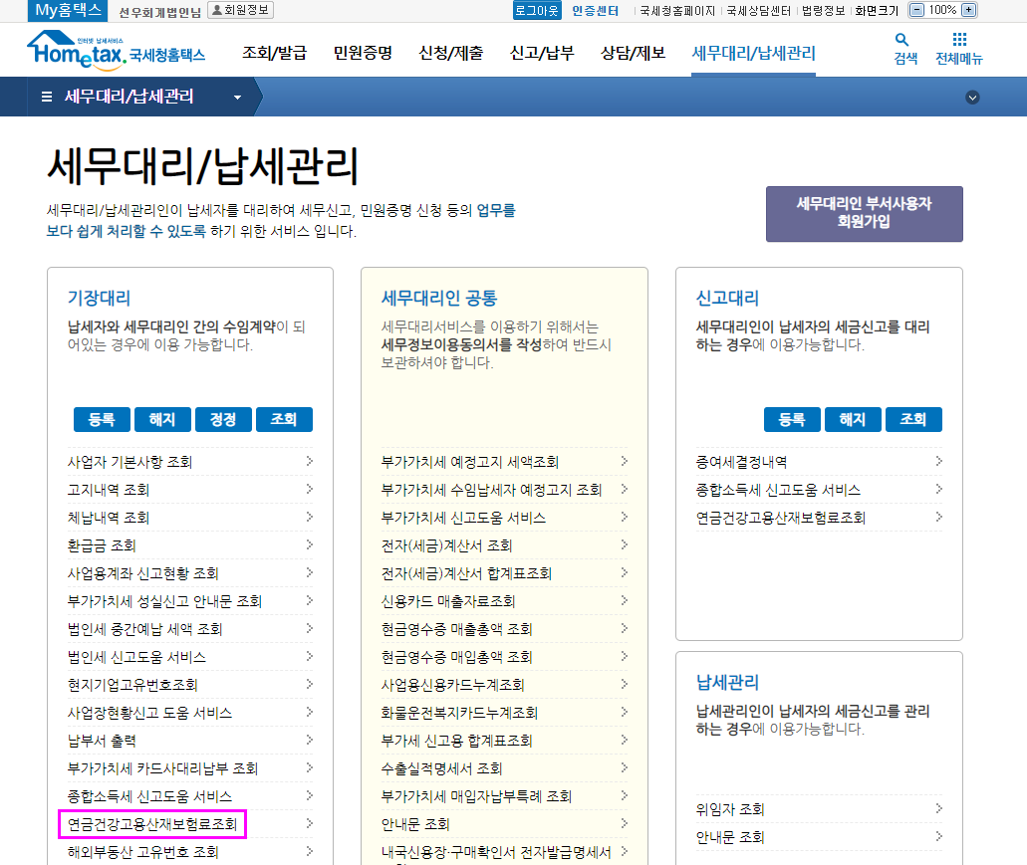Open the 전체메뉴 grid icon
This screenshot has width=1027, height=865.
959,39
